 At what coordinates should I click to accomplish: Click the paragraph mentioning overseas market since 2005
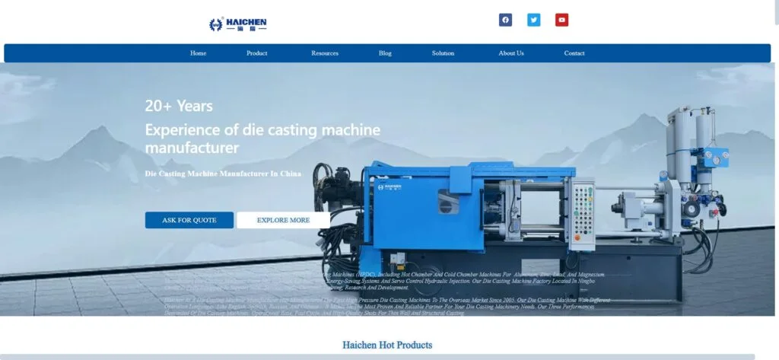387,307
